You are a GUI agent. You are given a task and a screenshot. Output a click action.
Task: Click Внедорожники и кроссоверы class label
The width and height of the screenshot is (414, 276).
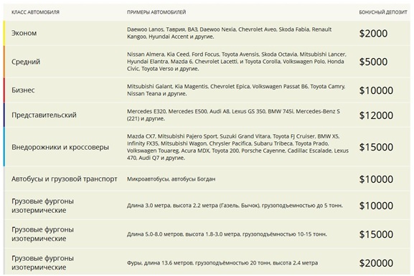pyautogui.click(x=60, y=147)
